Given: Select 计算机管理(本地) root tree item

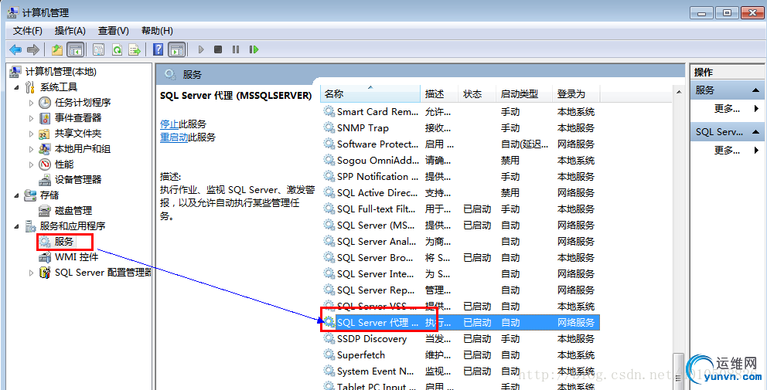Looking at the screenshot, I should click(x=60, y=72).
